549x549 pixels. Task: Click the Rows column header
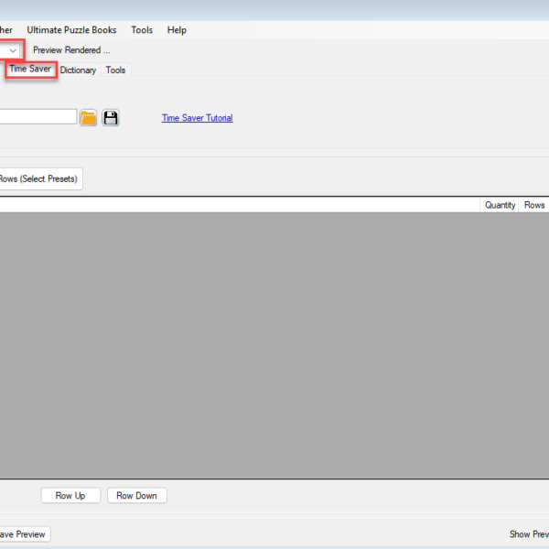click(533, 205)
